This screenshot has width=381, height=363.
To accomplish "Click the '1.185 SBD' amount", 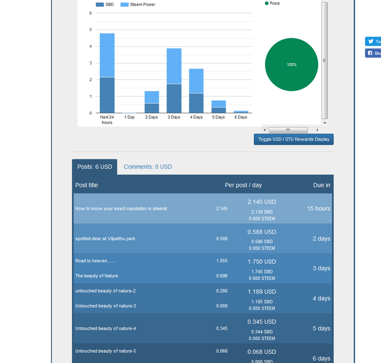I will 262,302.
